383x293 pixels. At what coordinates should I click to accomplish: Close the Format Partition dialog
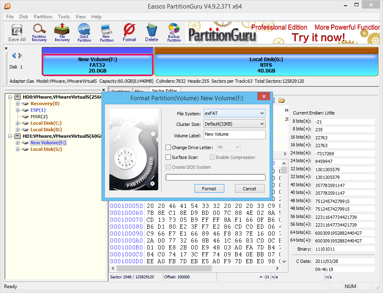pos(264,96)
